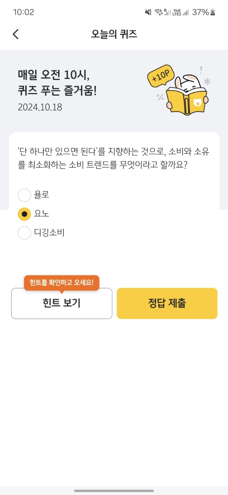Image resolution: width=228 pixels, height=495 pixels.
Task: Tap the 오늘의 퀴즈 page title
Action: pos(114,34)
